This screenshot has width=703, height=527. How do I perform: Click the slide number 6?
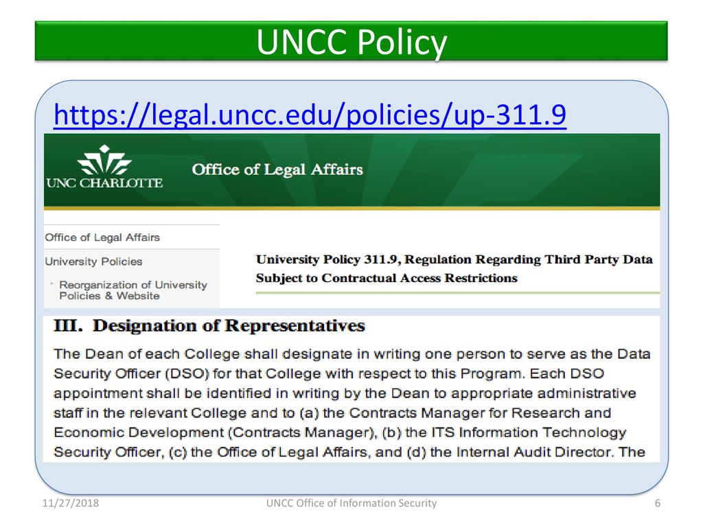click(x=657, y=503)
